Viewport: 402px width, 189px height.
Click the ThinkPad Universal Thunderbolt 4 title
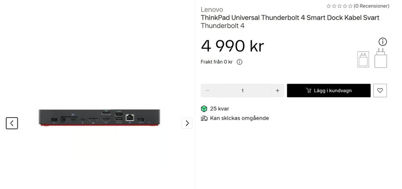[290, 18]
